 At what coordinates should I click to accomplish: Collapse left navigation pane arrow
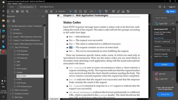pos(47,57)
